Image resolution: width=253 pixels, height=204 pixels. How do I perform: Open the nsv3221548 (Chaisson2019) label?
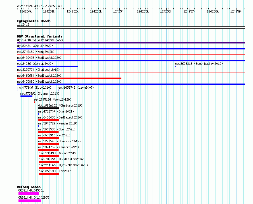click(x=59, y=141)
